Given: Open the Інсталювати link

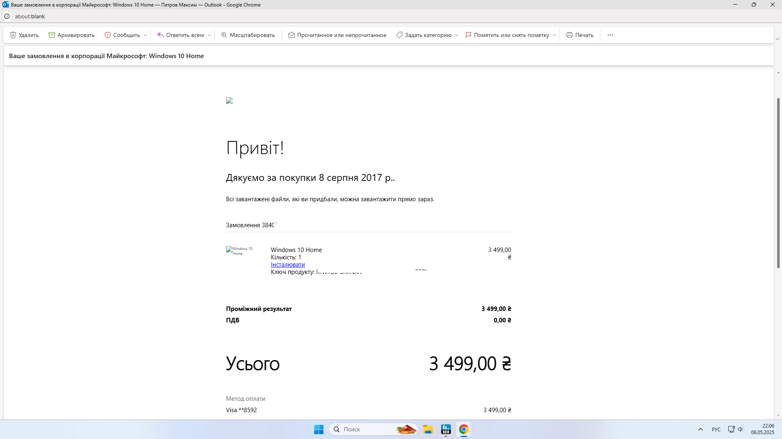Looking at the screenshot, I should pyautogui.click(x=288, y=265).
